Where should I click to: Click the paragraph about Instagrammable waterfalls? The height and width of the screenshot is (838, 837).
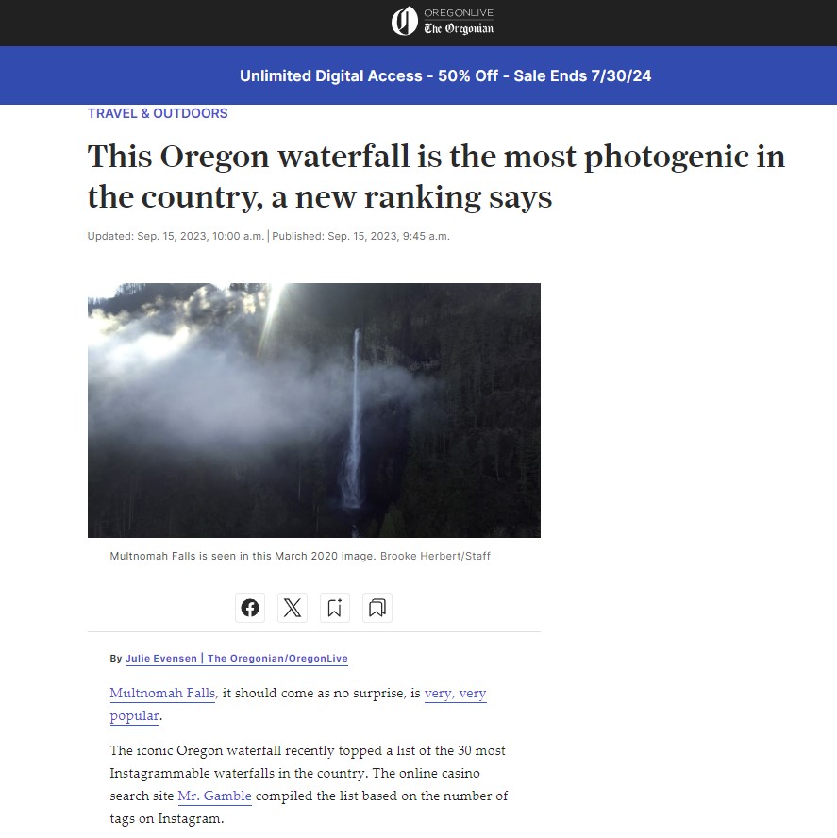(309, 784)
